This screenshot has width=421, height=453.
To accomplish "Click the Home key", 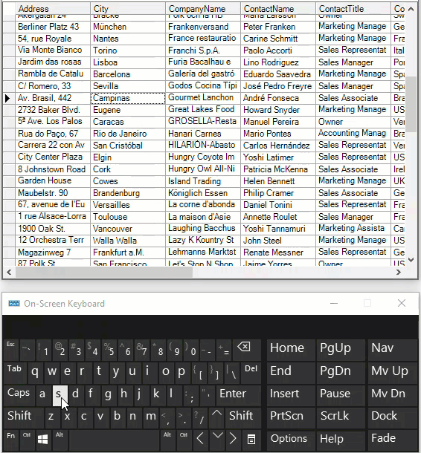I will point(291,351).
